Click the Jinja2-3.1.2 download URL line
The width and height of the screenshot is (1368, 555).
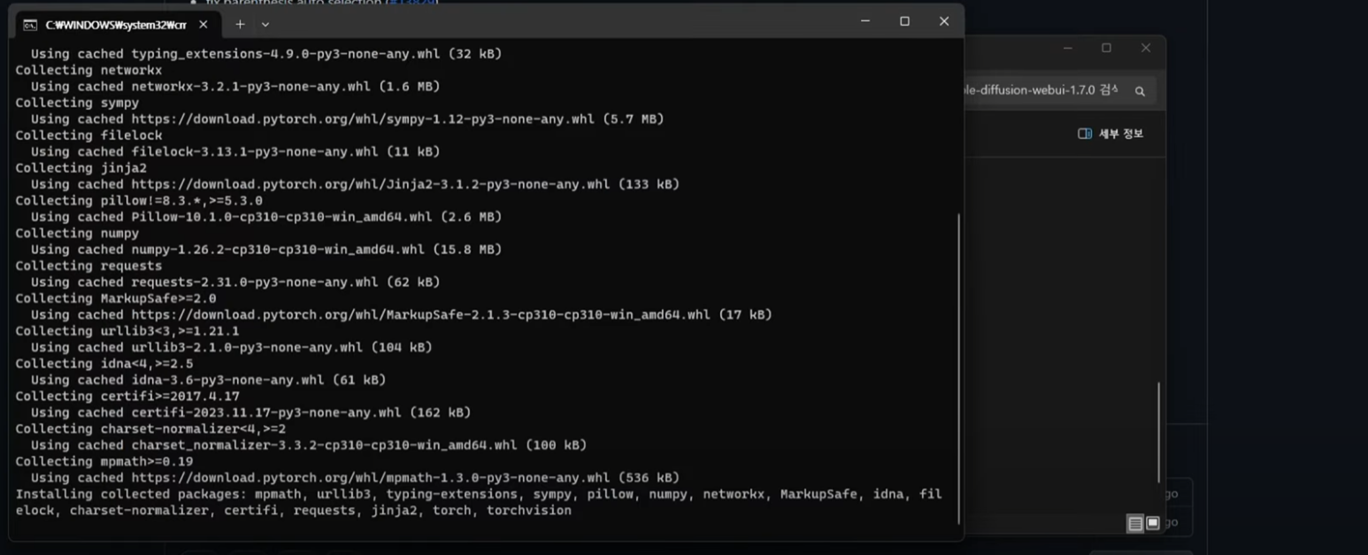[x=355, y=184]
